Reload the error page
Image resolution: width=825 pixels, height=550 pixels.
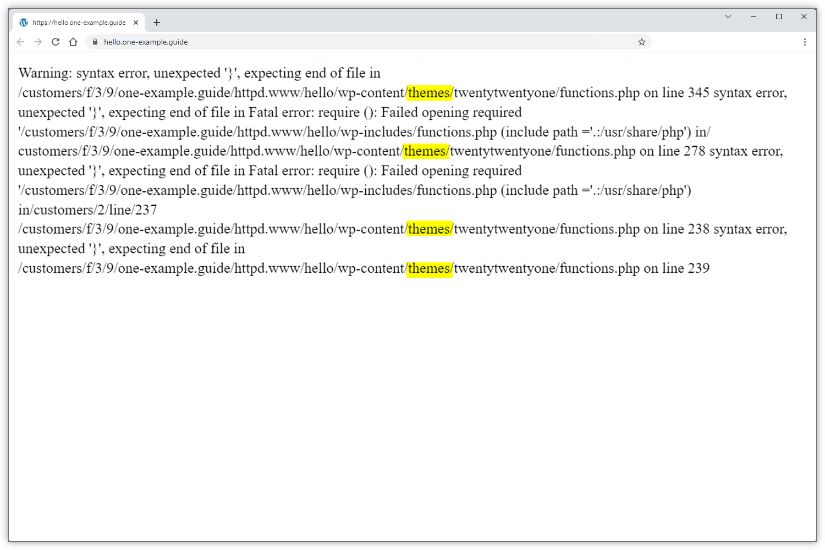pos(56,42)
